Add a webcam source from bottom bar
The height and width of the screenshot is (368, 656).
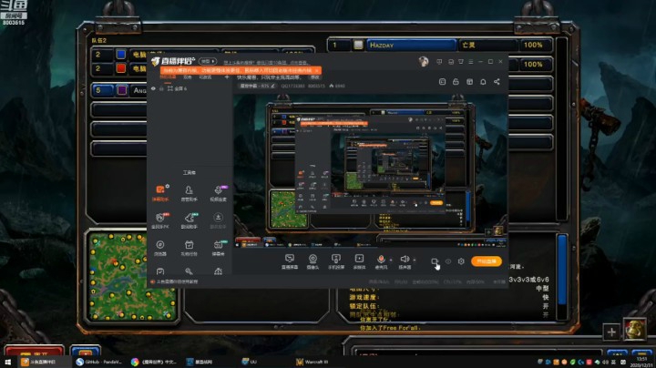point(313,261)
